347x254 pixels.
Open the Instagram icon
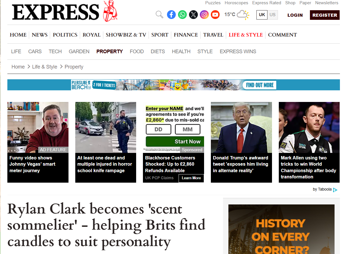(x=204, y=14)
